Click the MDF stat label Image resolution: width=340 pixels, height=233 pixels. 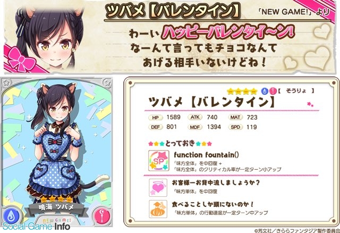click(195, 127)
